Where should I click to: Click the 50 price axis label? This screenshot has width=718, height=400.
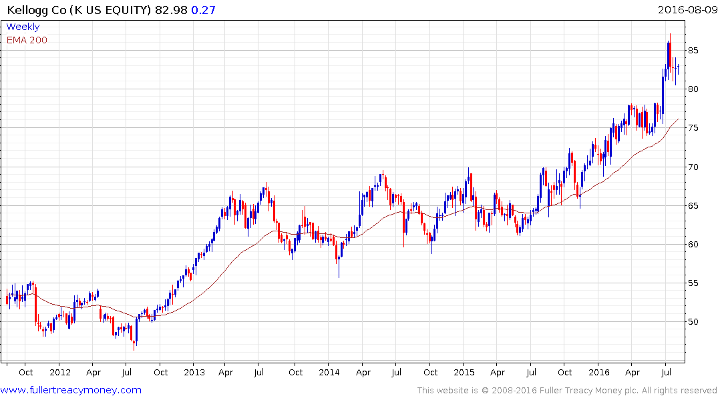693,322
